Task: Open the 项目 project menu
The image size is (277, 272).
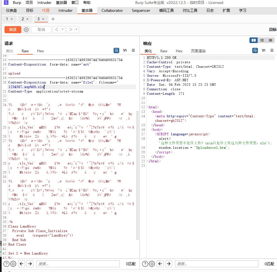Action: point(29,3)
